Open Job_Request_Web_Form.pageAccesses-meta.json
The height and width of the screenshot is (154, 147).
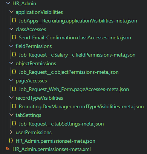74,90
